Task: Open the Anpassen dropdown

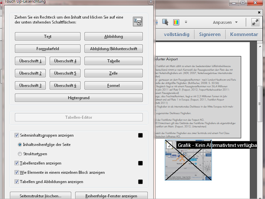Action: coord(225,22)
